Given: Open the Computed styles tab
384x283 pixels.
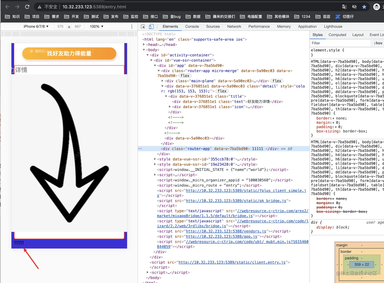Looking at the screenshot, I should point(337,35).
